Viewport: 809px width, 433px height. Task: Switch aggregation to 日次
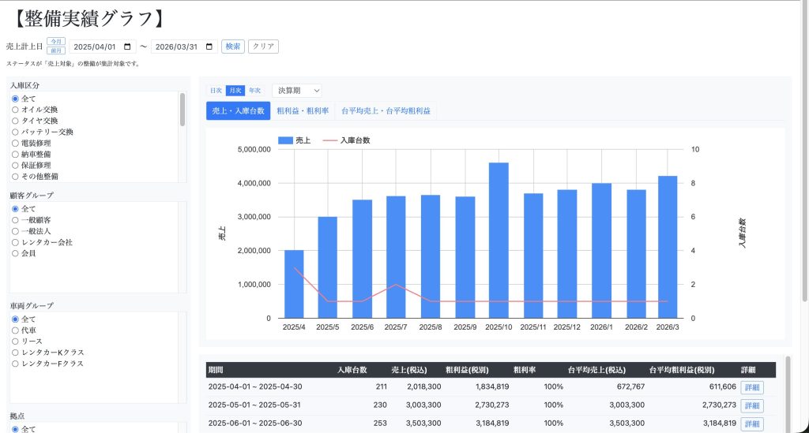tap(216, 91)
